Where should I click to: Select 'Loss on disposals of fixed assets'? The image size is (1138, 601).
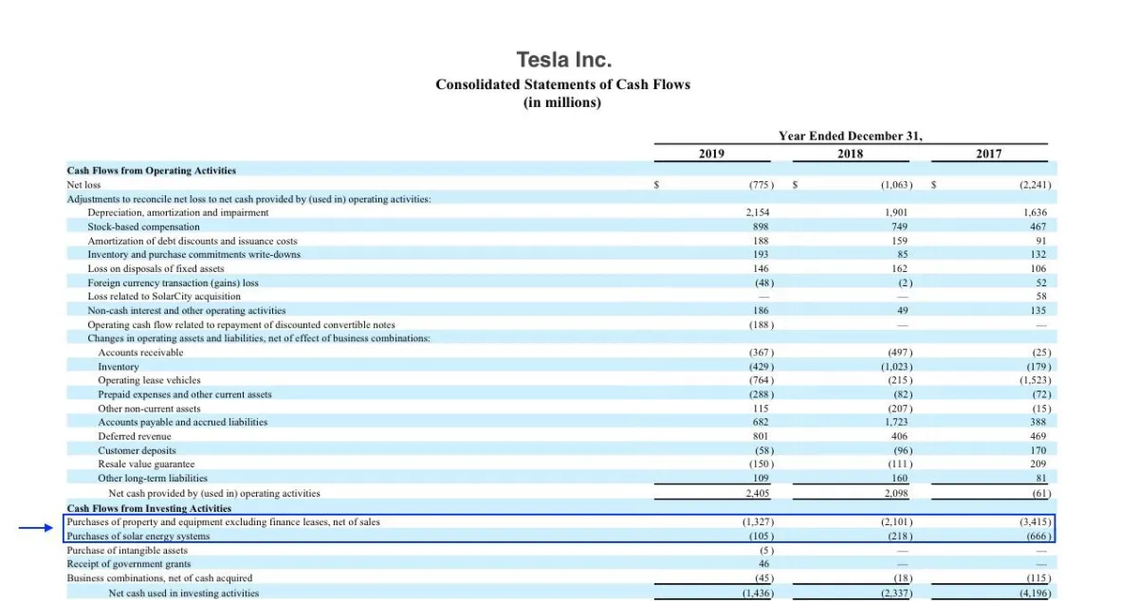[x=156, y=268]
